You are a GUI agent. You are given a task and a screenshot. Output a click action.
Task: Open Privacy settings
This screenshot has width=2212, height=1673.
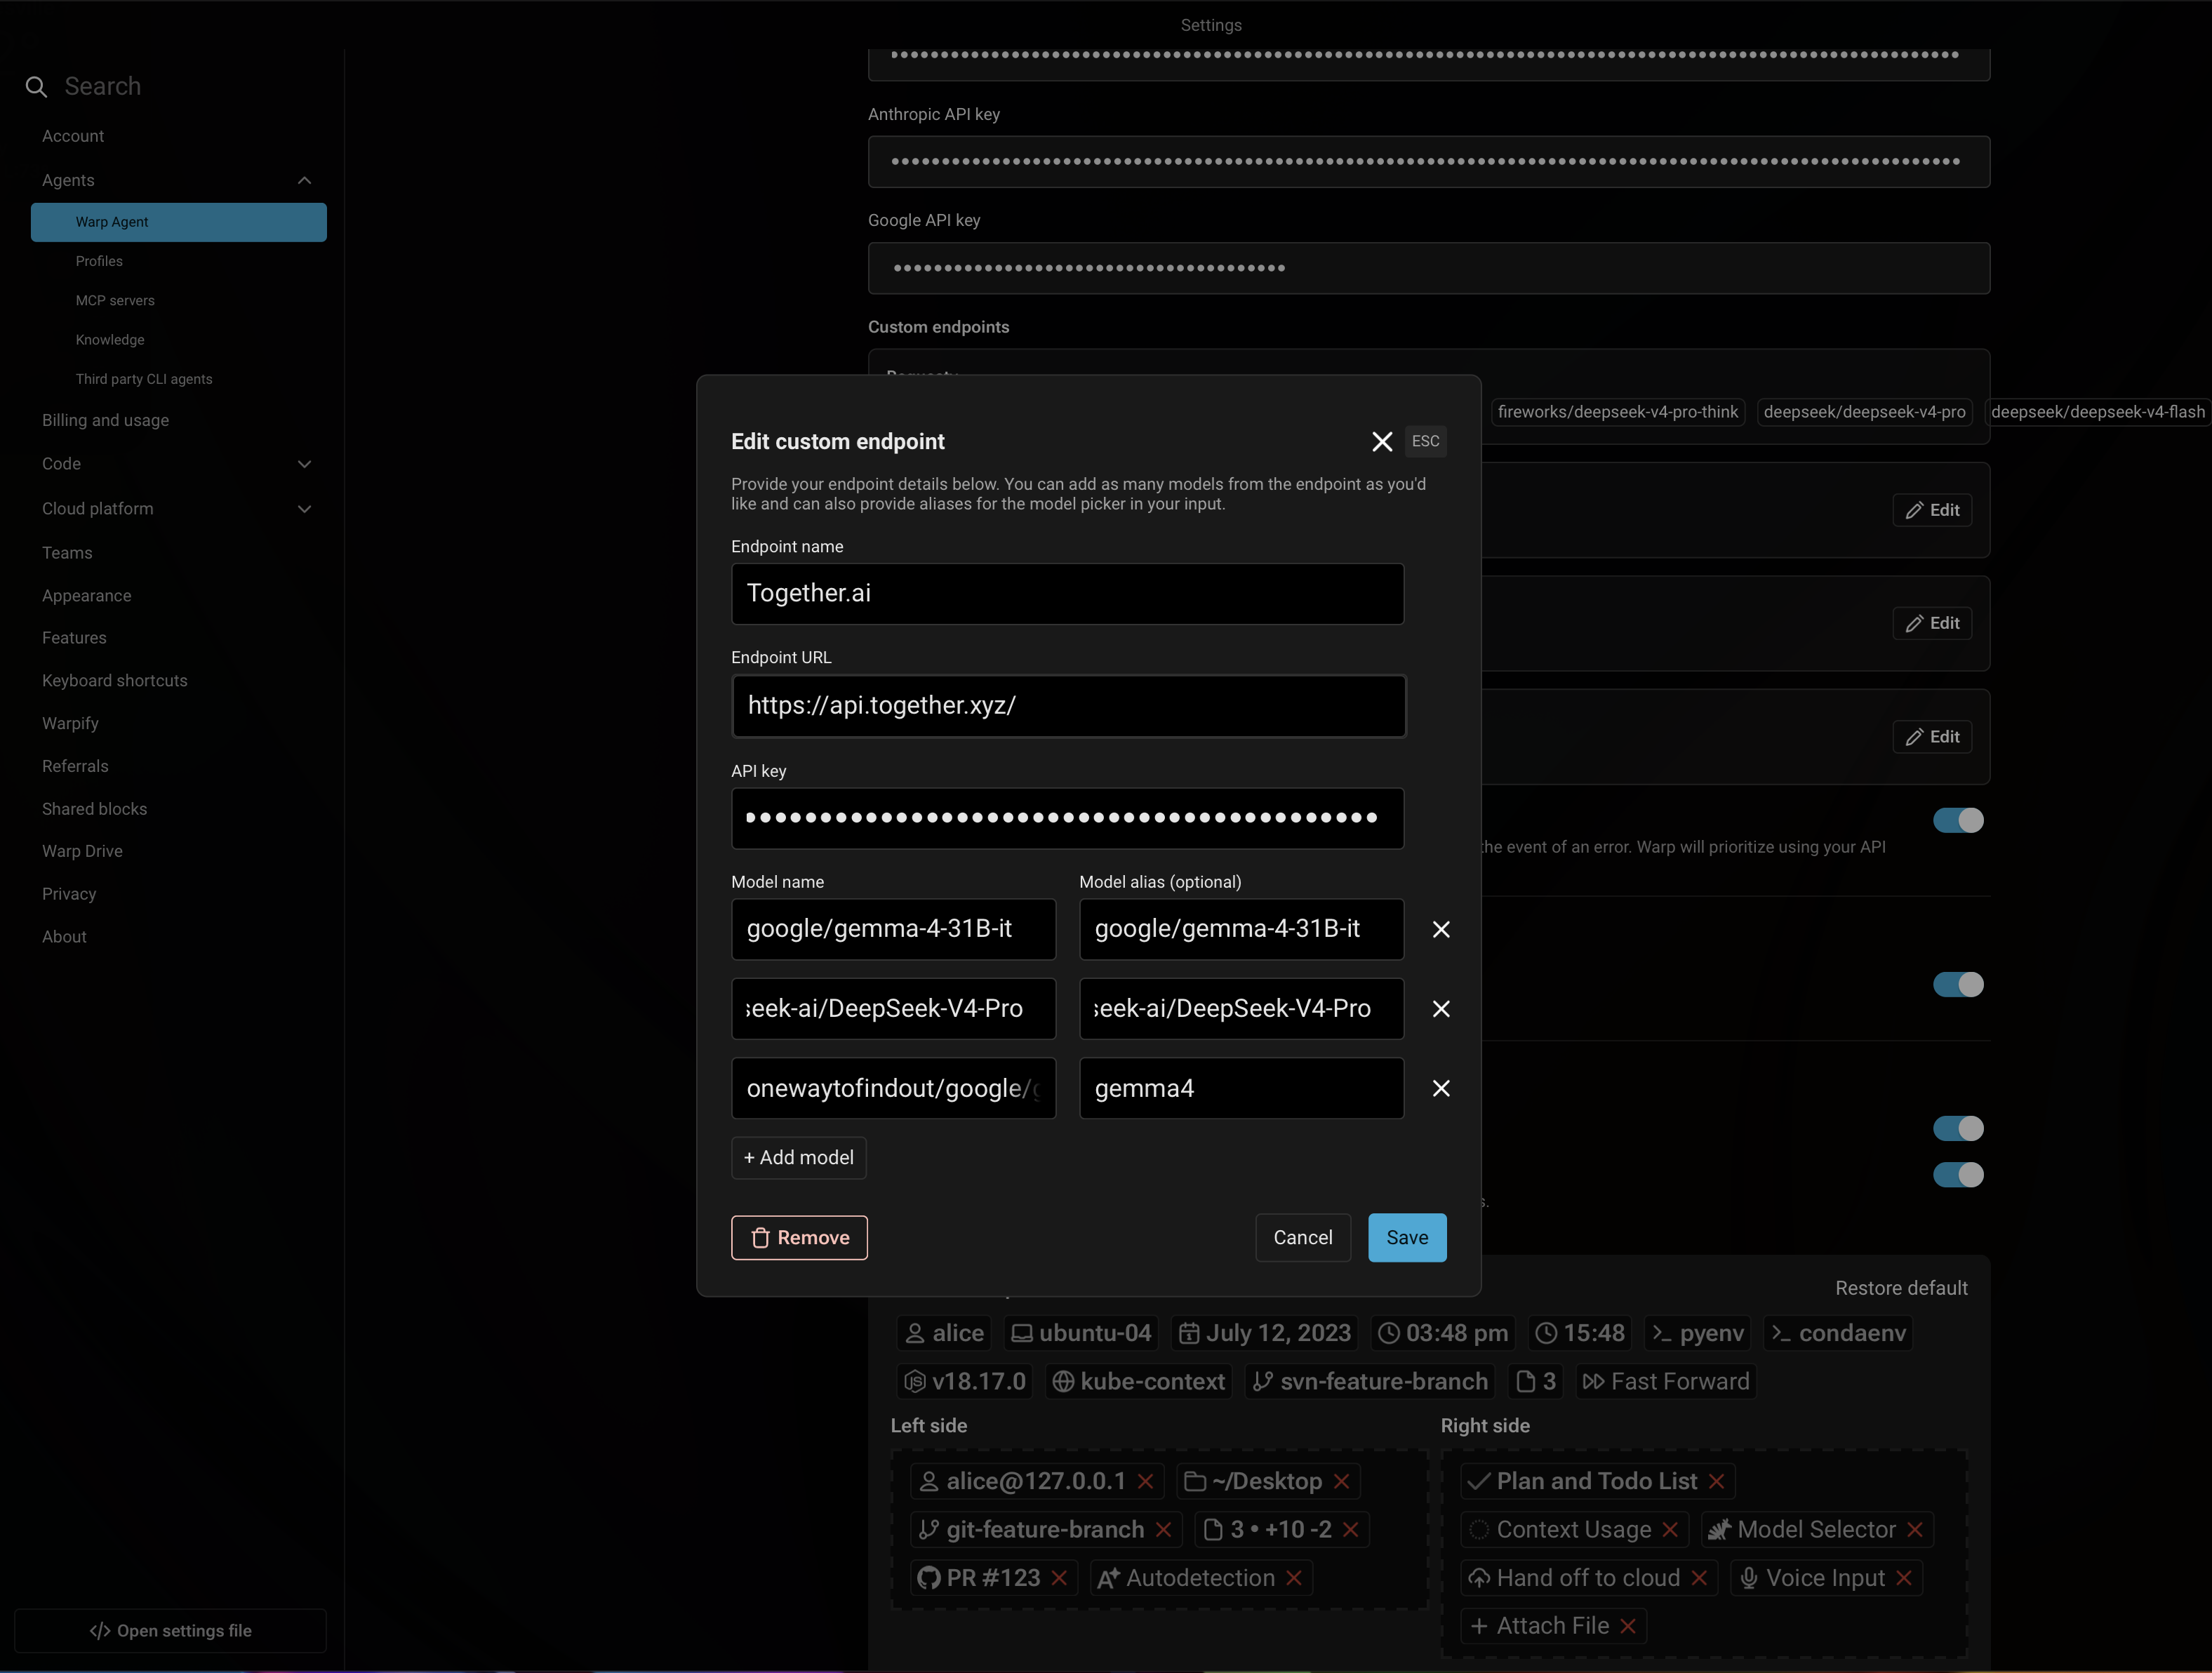[x=69, y=894]
